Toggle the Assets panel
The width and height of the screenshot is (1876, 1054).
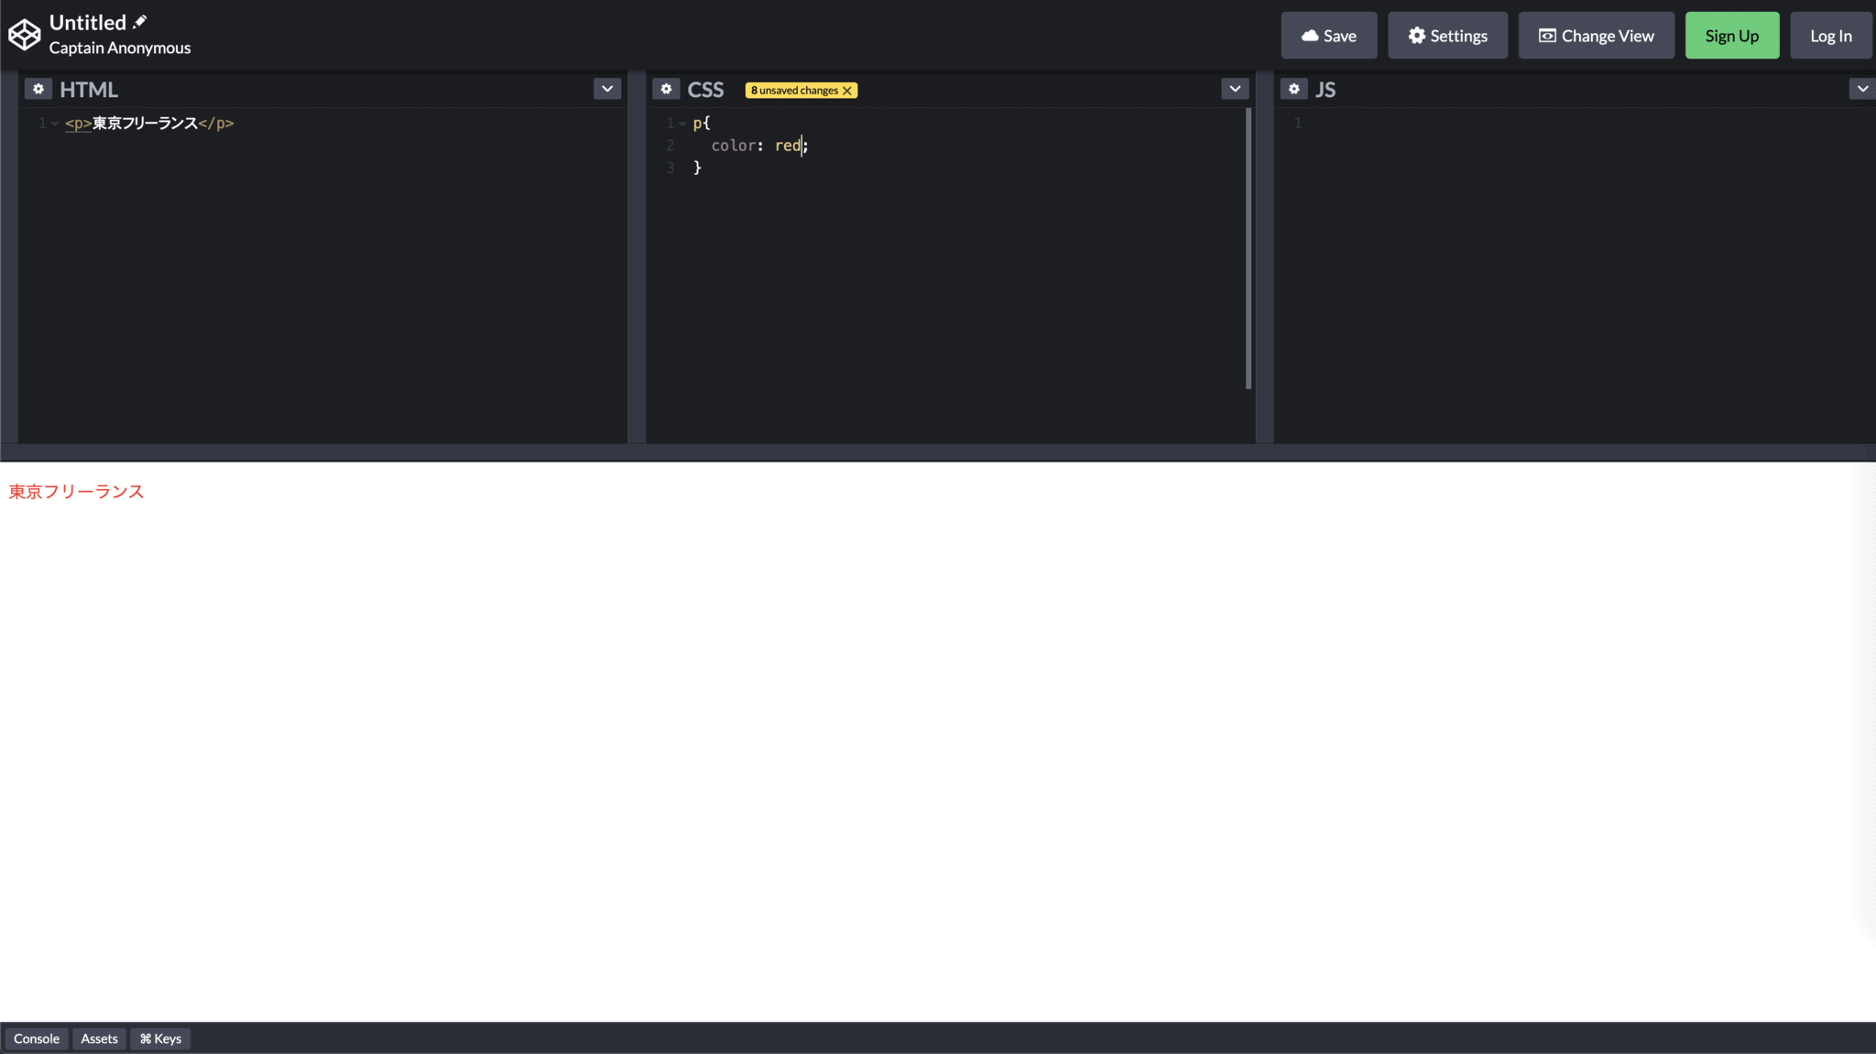coord(99,1038)
